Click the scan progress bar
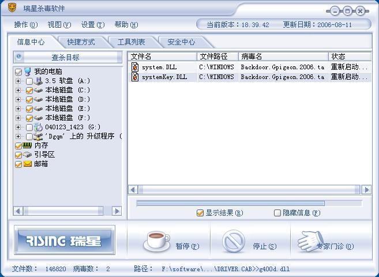 [x=249, y=203]
